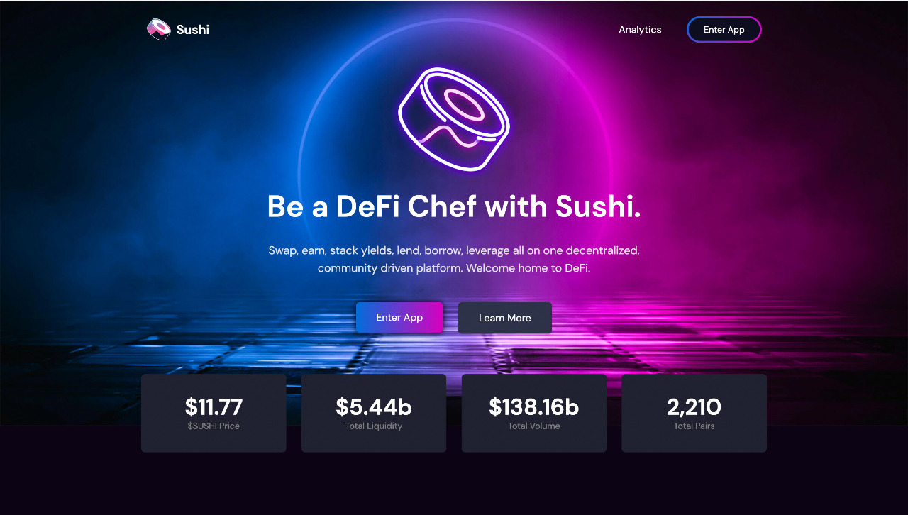
Task: Click the gradient Enter App button below tagline
Action: tap(399, 317)
